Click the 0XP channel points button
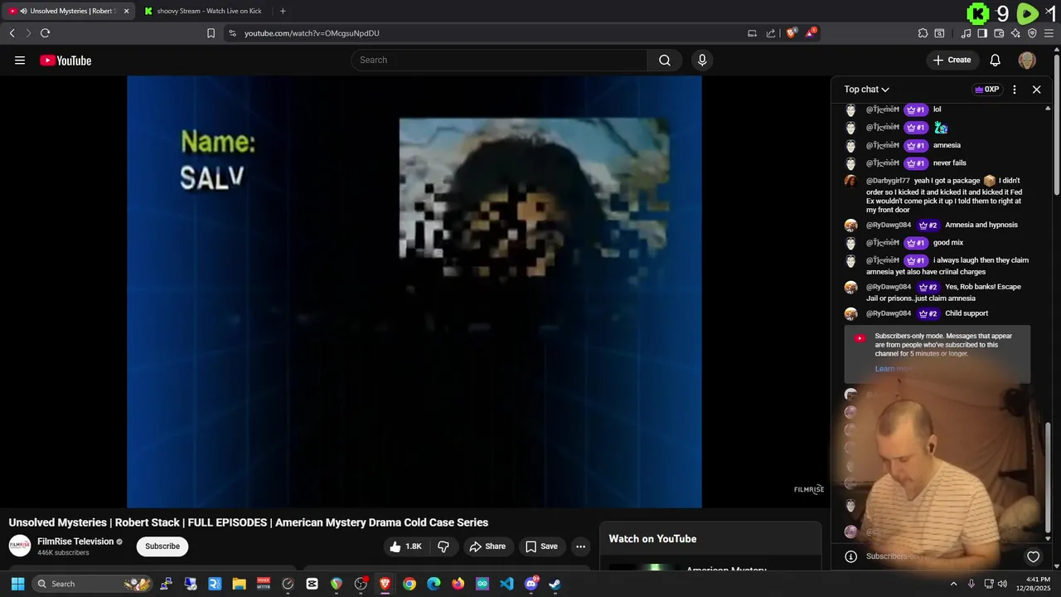Screen dimensions: 1061x597 pyautogui.click(x=986, y=90)
